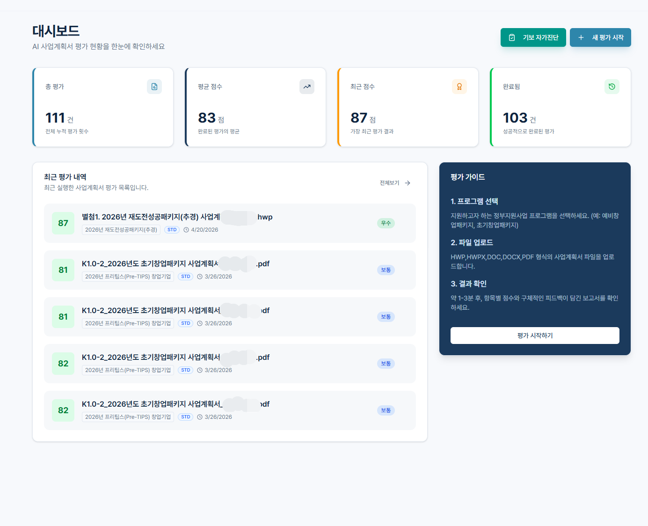648x526 pixels.
Task: Open 전체보기 to view all evaluations
Action: pyautogui.click(x=389, y=183)
